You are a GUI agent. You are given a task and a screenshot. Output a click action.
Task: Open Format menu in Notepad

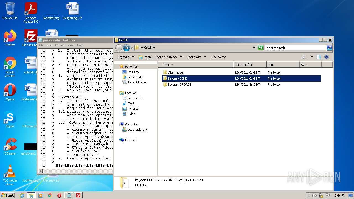click(x=60, y=45)
